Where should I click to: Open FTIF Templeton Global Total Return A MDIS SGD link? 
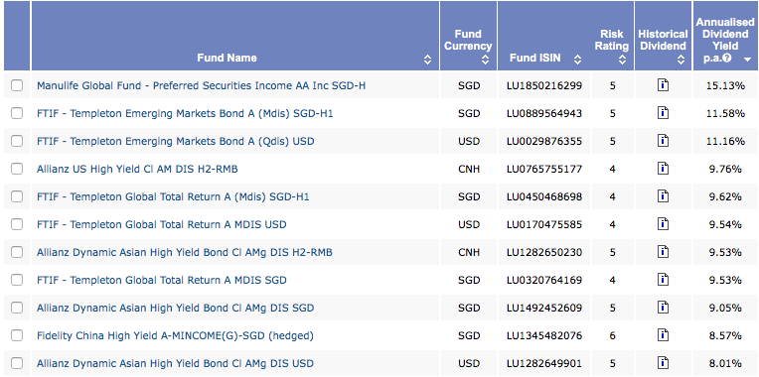(x=162, y=280)
